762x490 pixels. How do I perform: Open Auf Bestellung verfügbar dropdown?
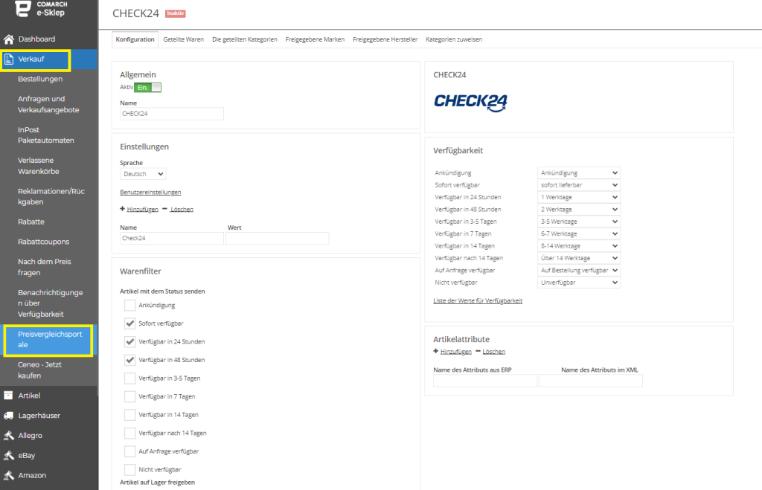pos(579,270)
